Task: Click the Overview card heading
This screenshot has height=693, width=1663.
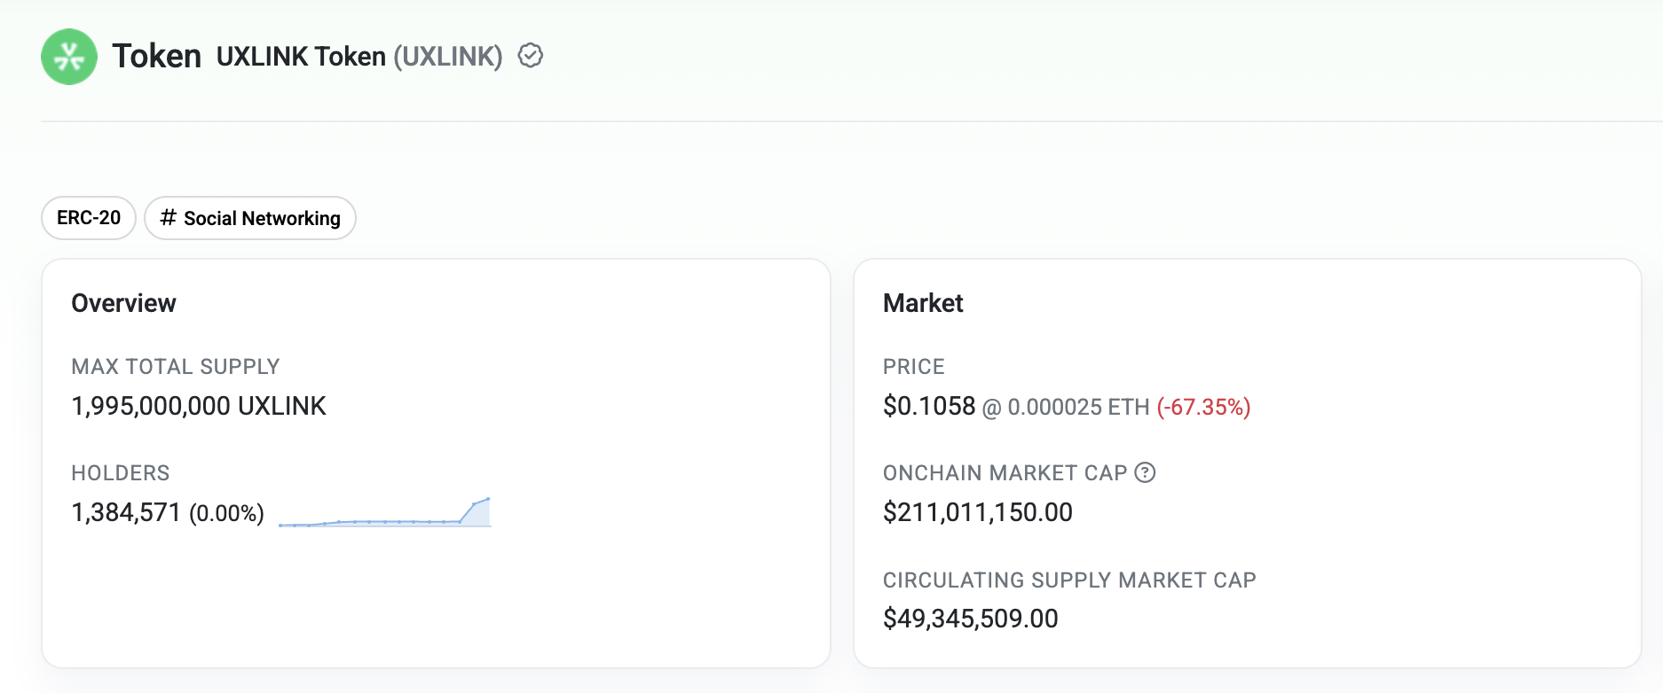Action: (x=123, y=303)
